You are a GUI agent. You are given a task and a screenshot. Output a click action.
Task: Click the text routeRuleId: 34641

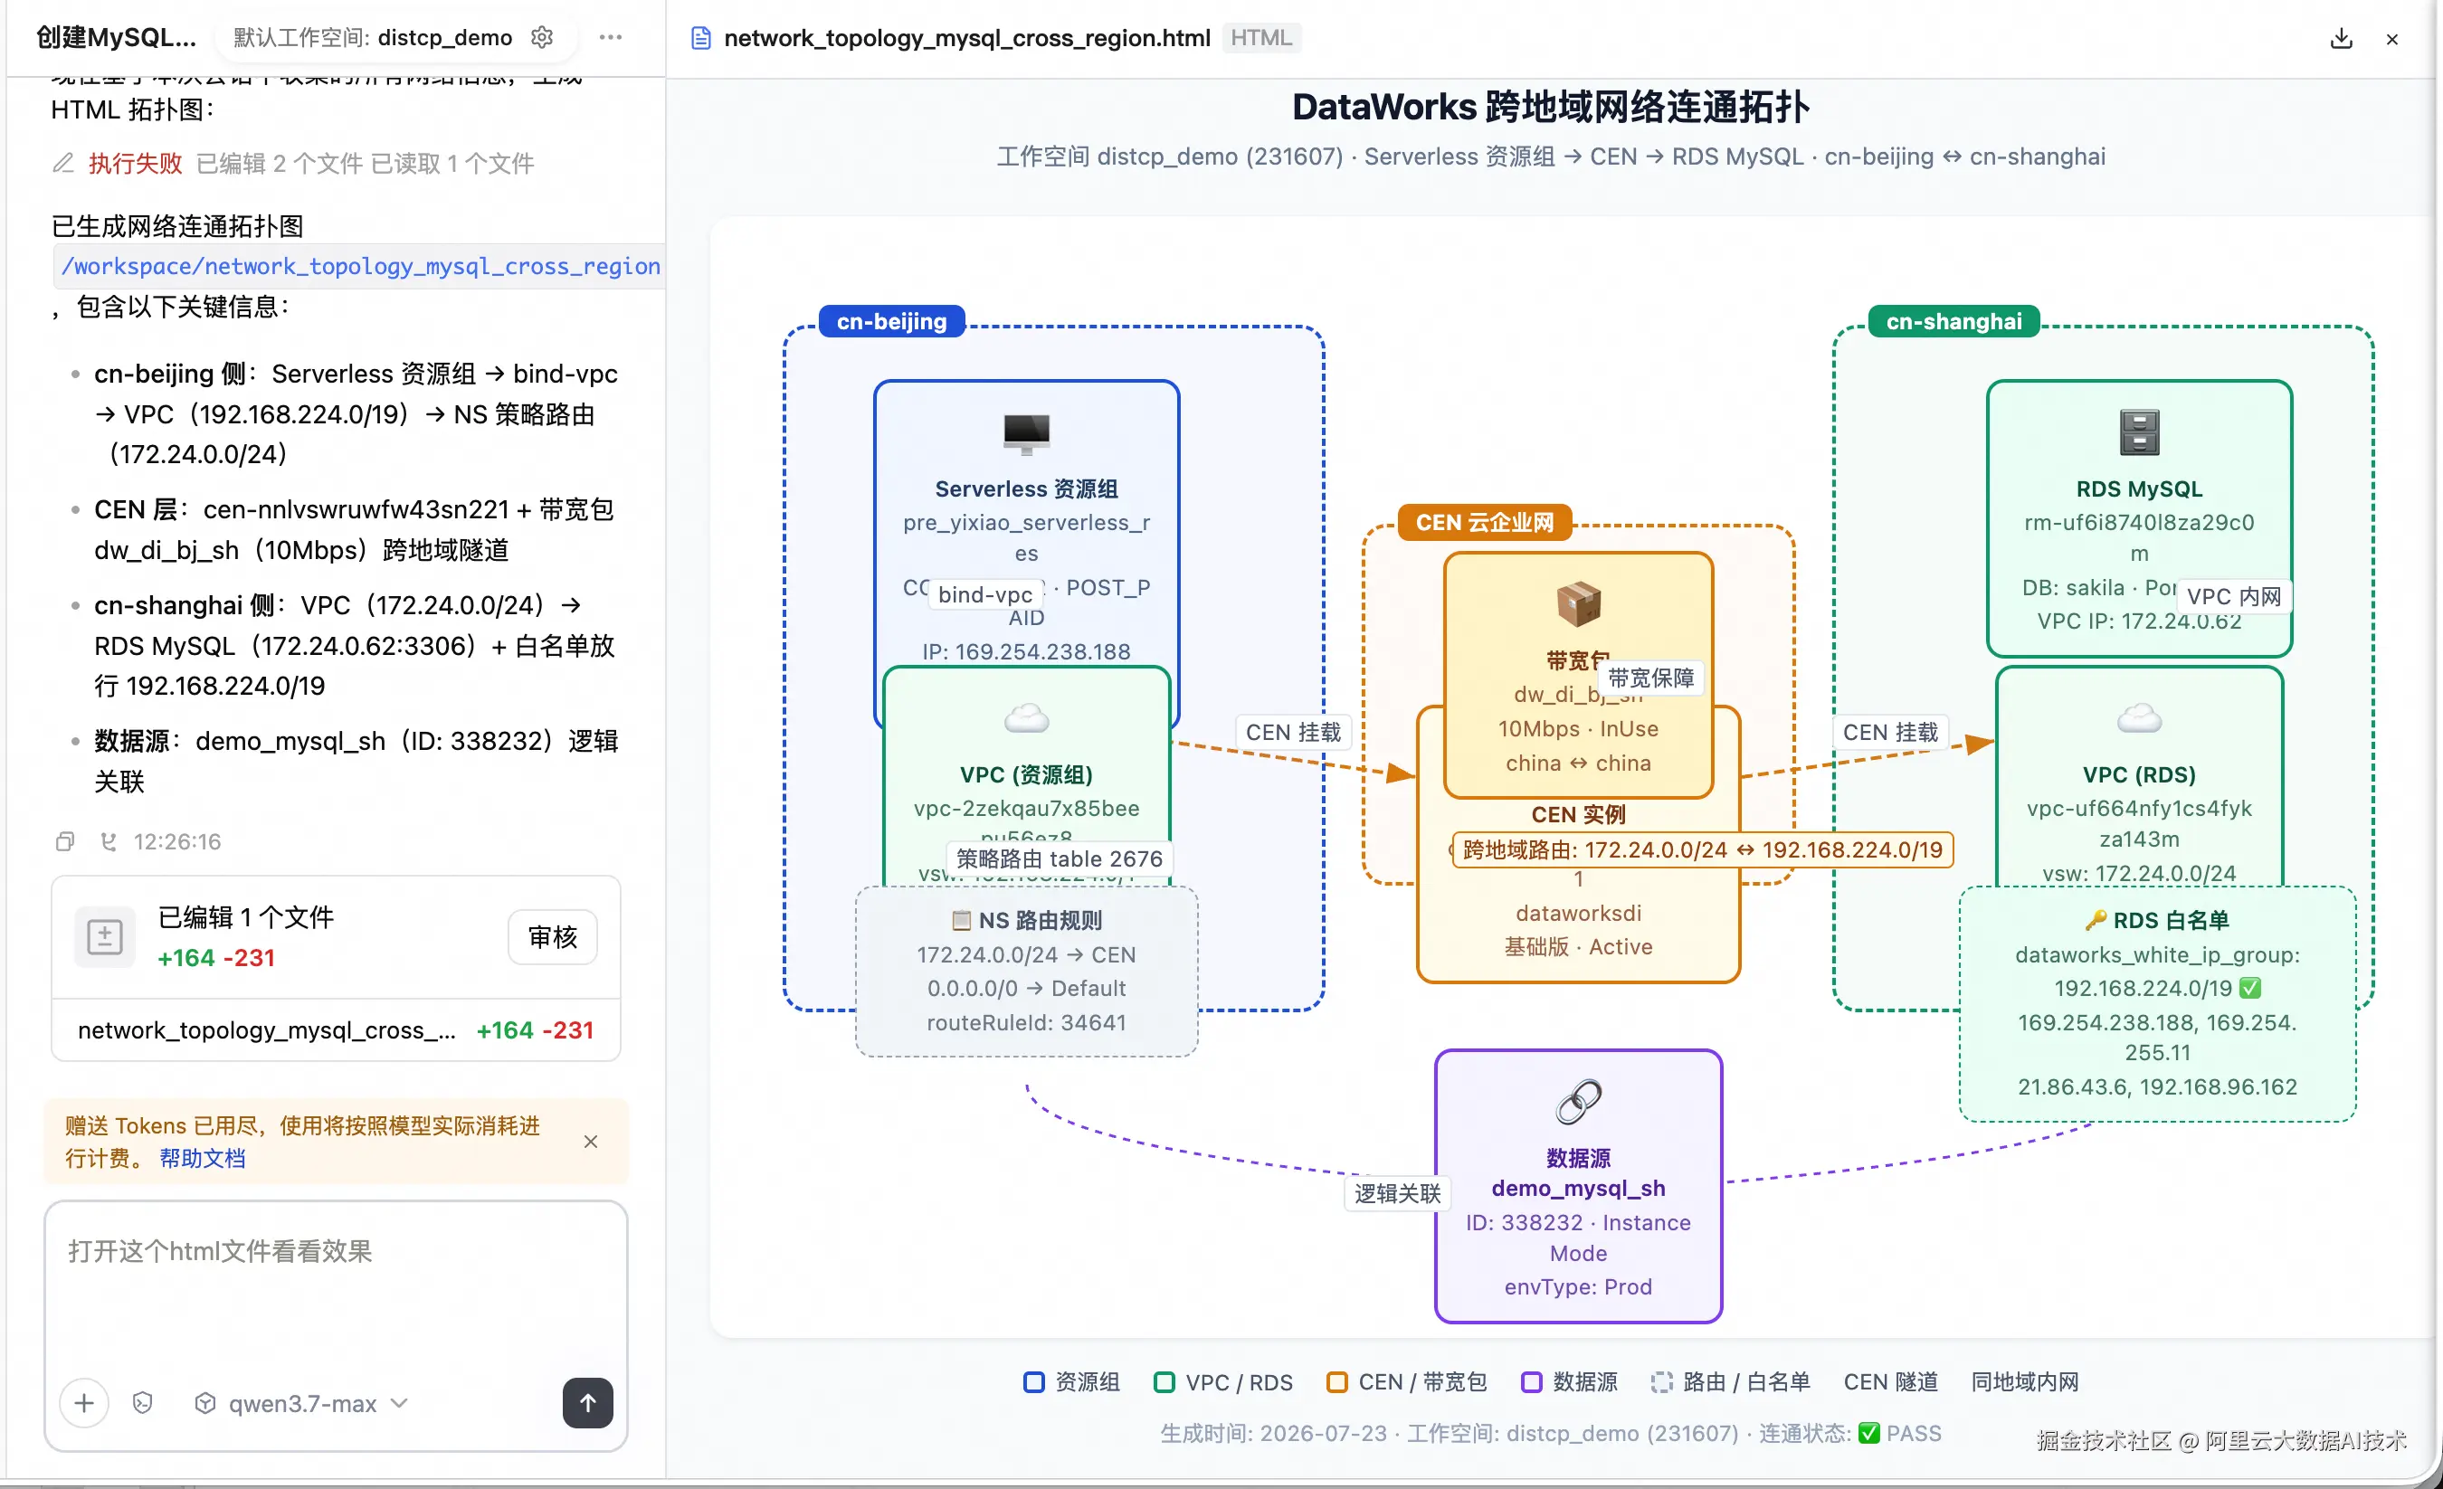(1026, 1022)
